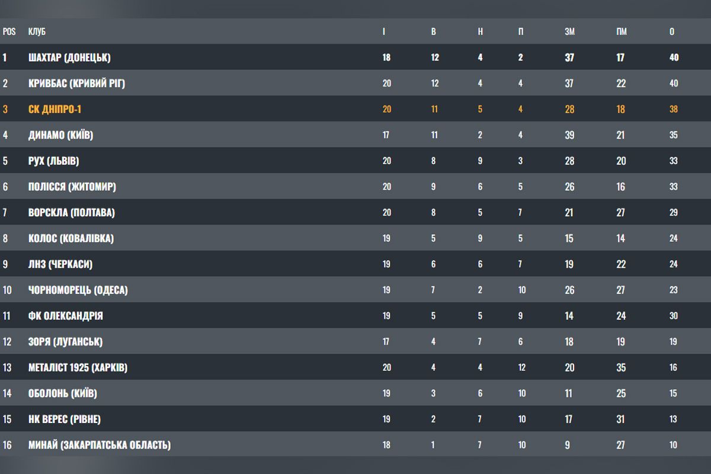Click the Шахтар (Донецьк) club name

click(x=69, y=57)
